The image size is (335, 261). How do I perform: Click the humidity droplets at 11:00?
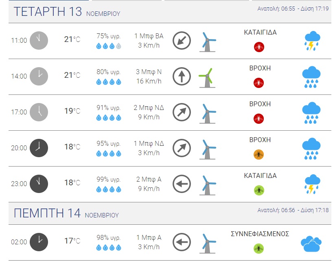[109, 46]
